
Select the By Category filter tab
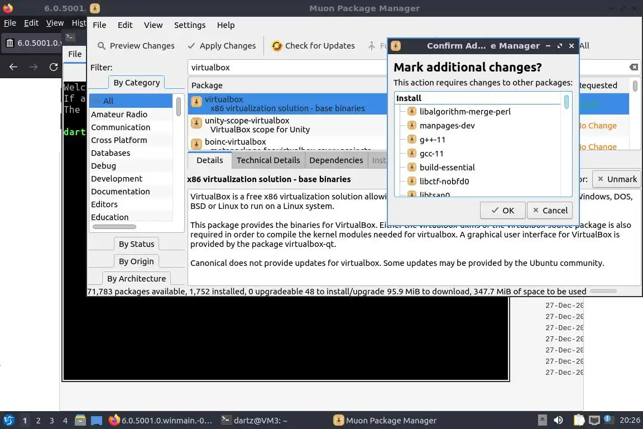click(x=137, y=83)
